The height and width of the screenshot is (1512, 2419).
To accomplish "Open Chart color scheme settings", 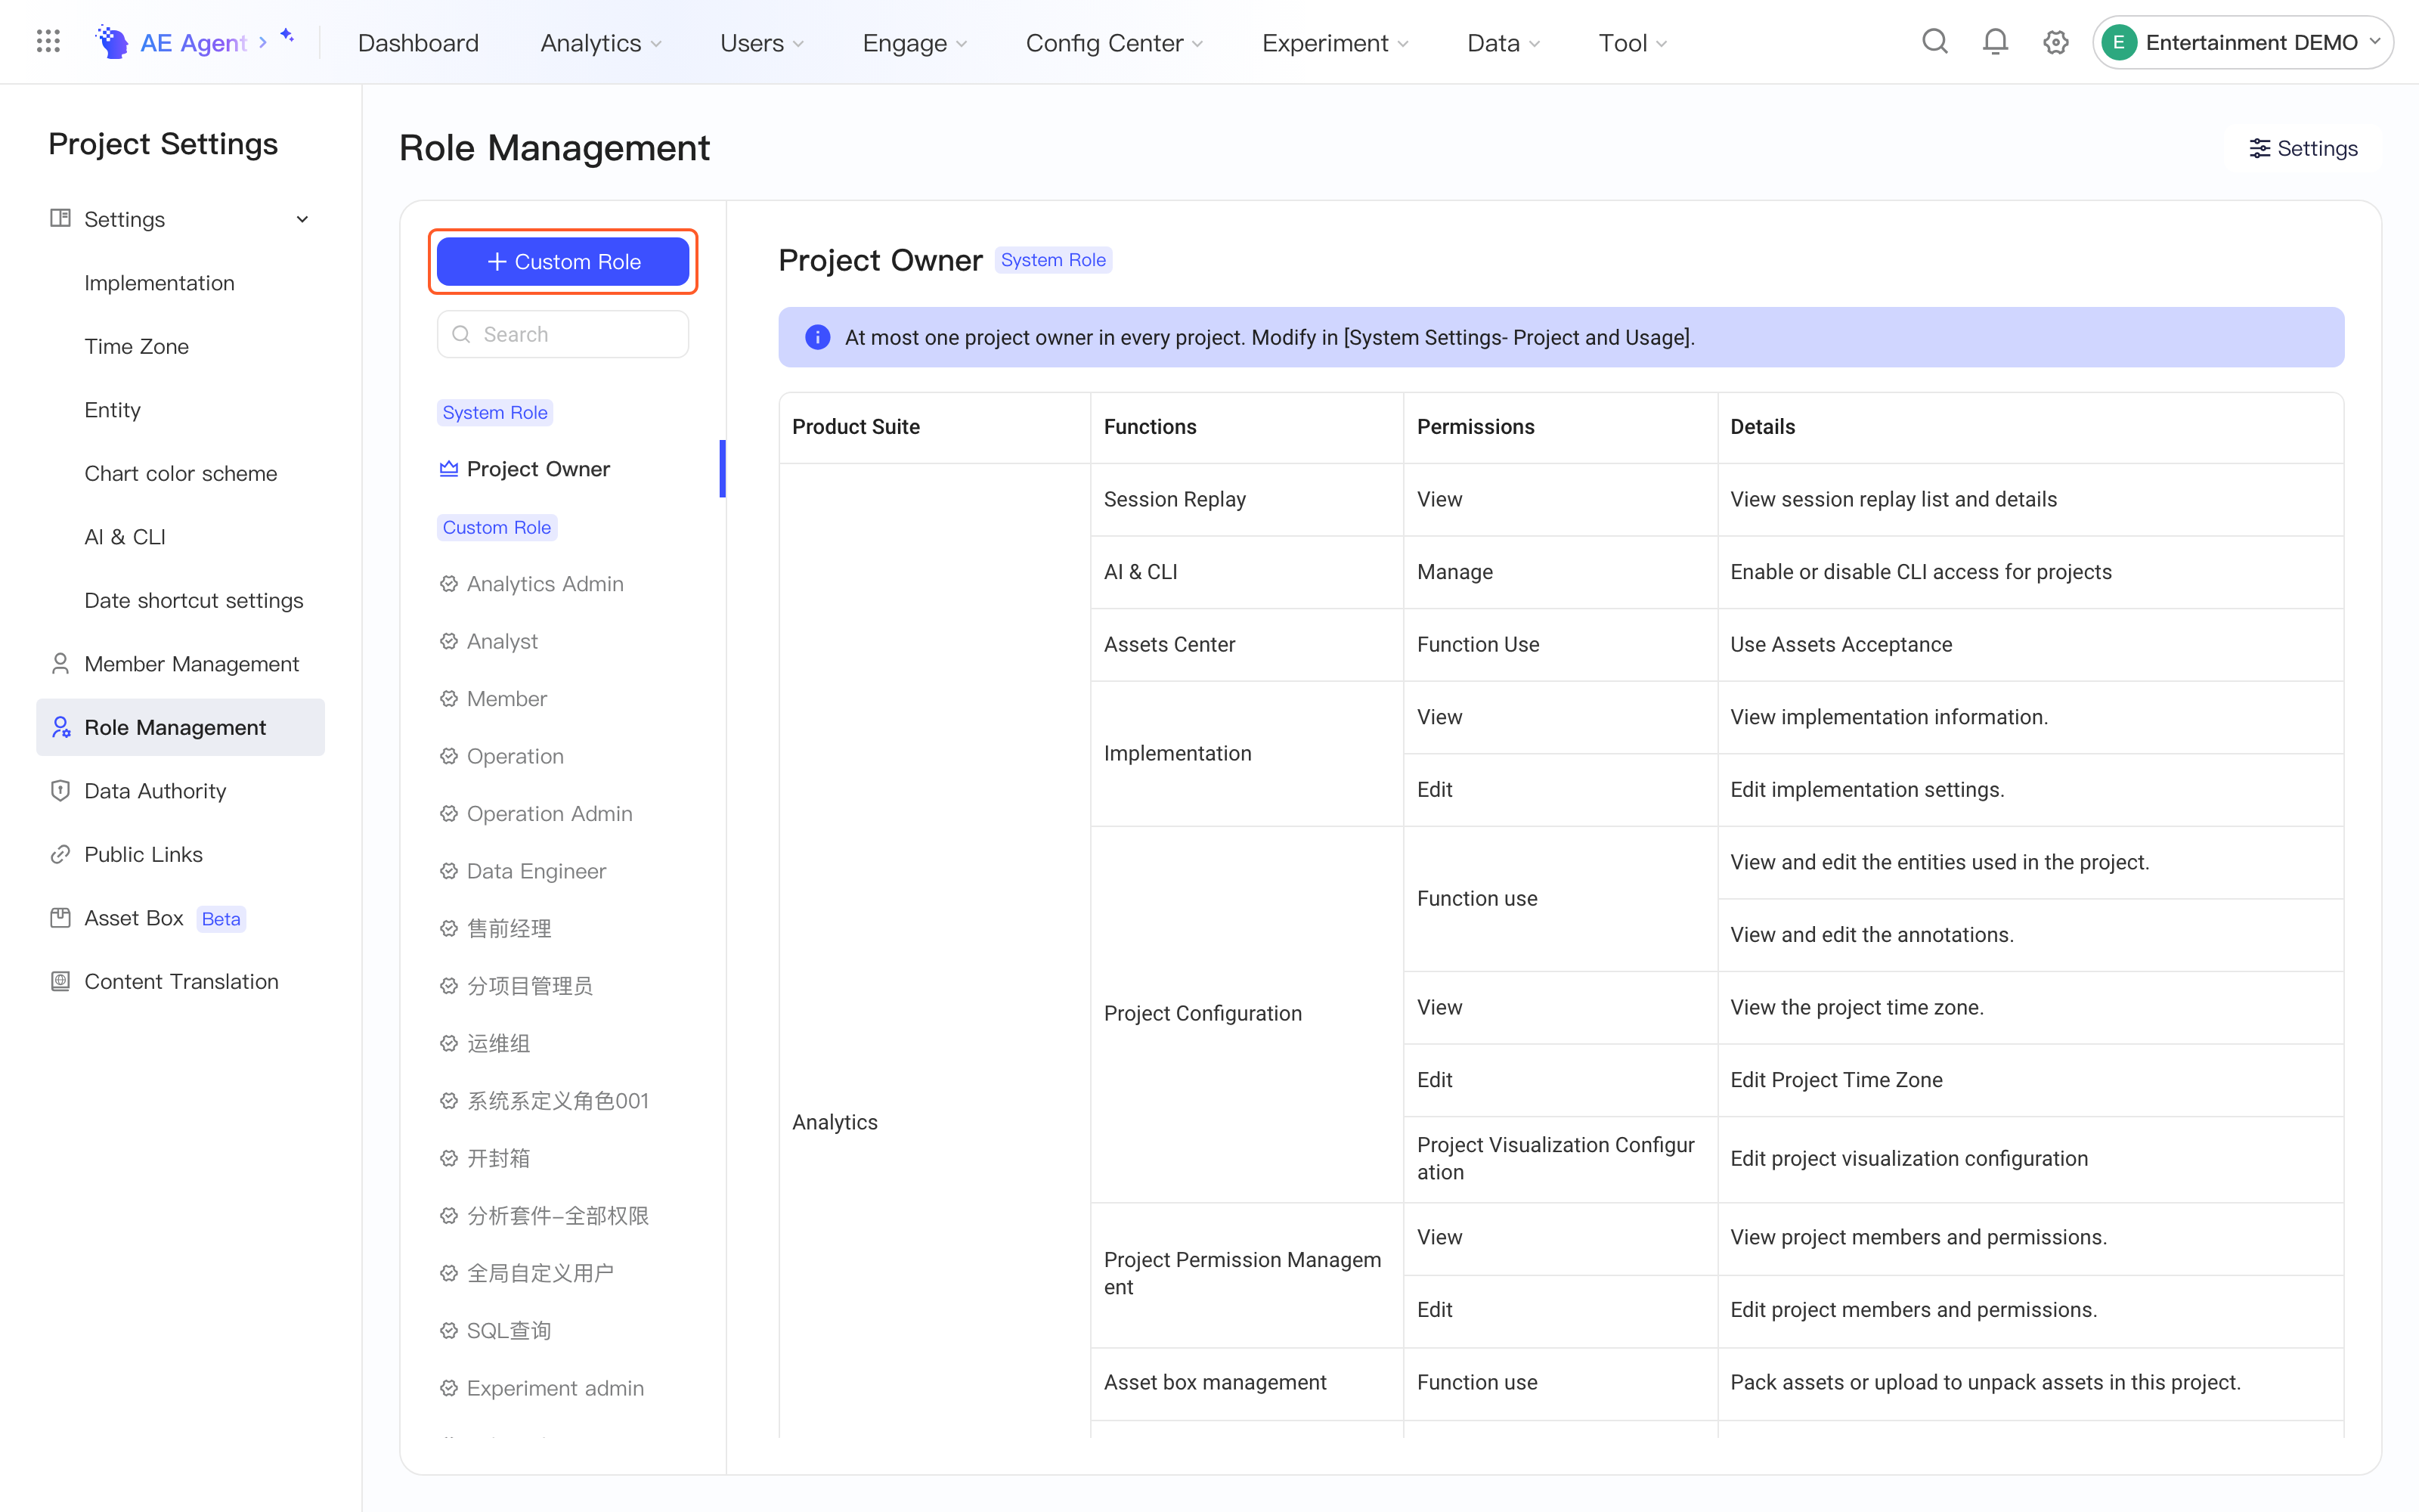I will [x=180, y=473].
